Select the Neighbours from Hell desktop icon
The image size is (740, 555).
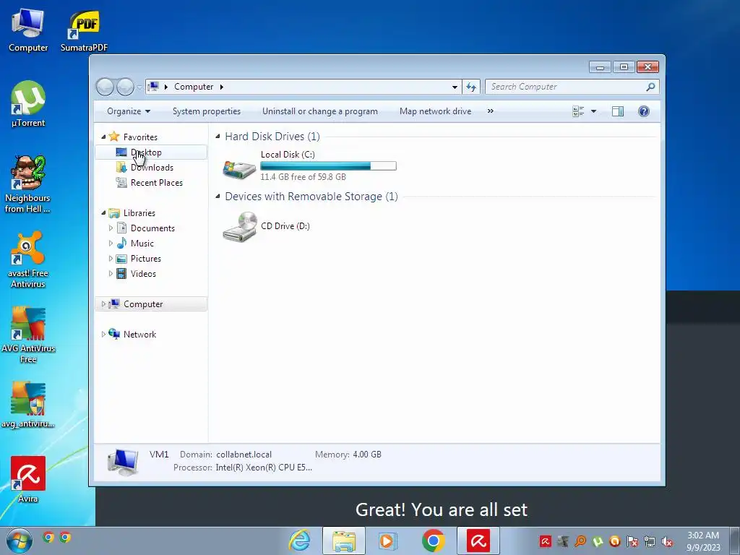[x=28, y=184]
